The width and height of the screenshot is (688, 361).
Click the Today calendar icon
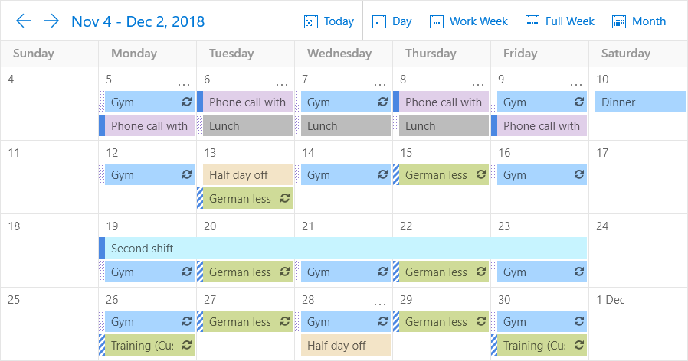tap(310, 21)
